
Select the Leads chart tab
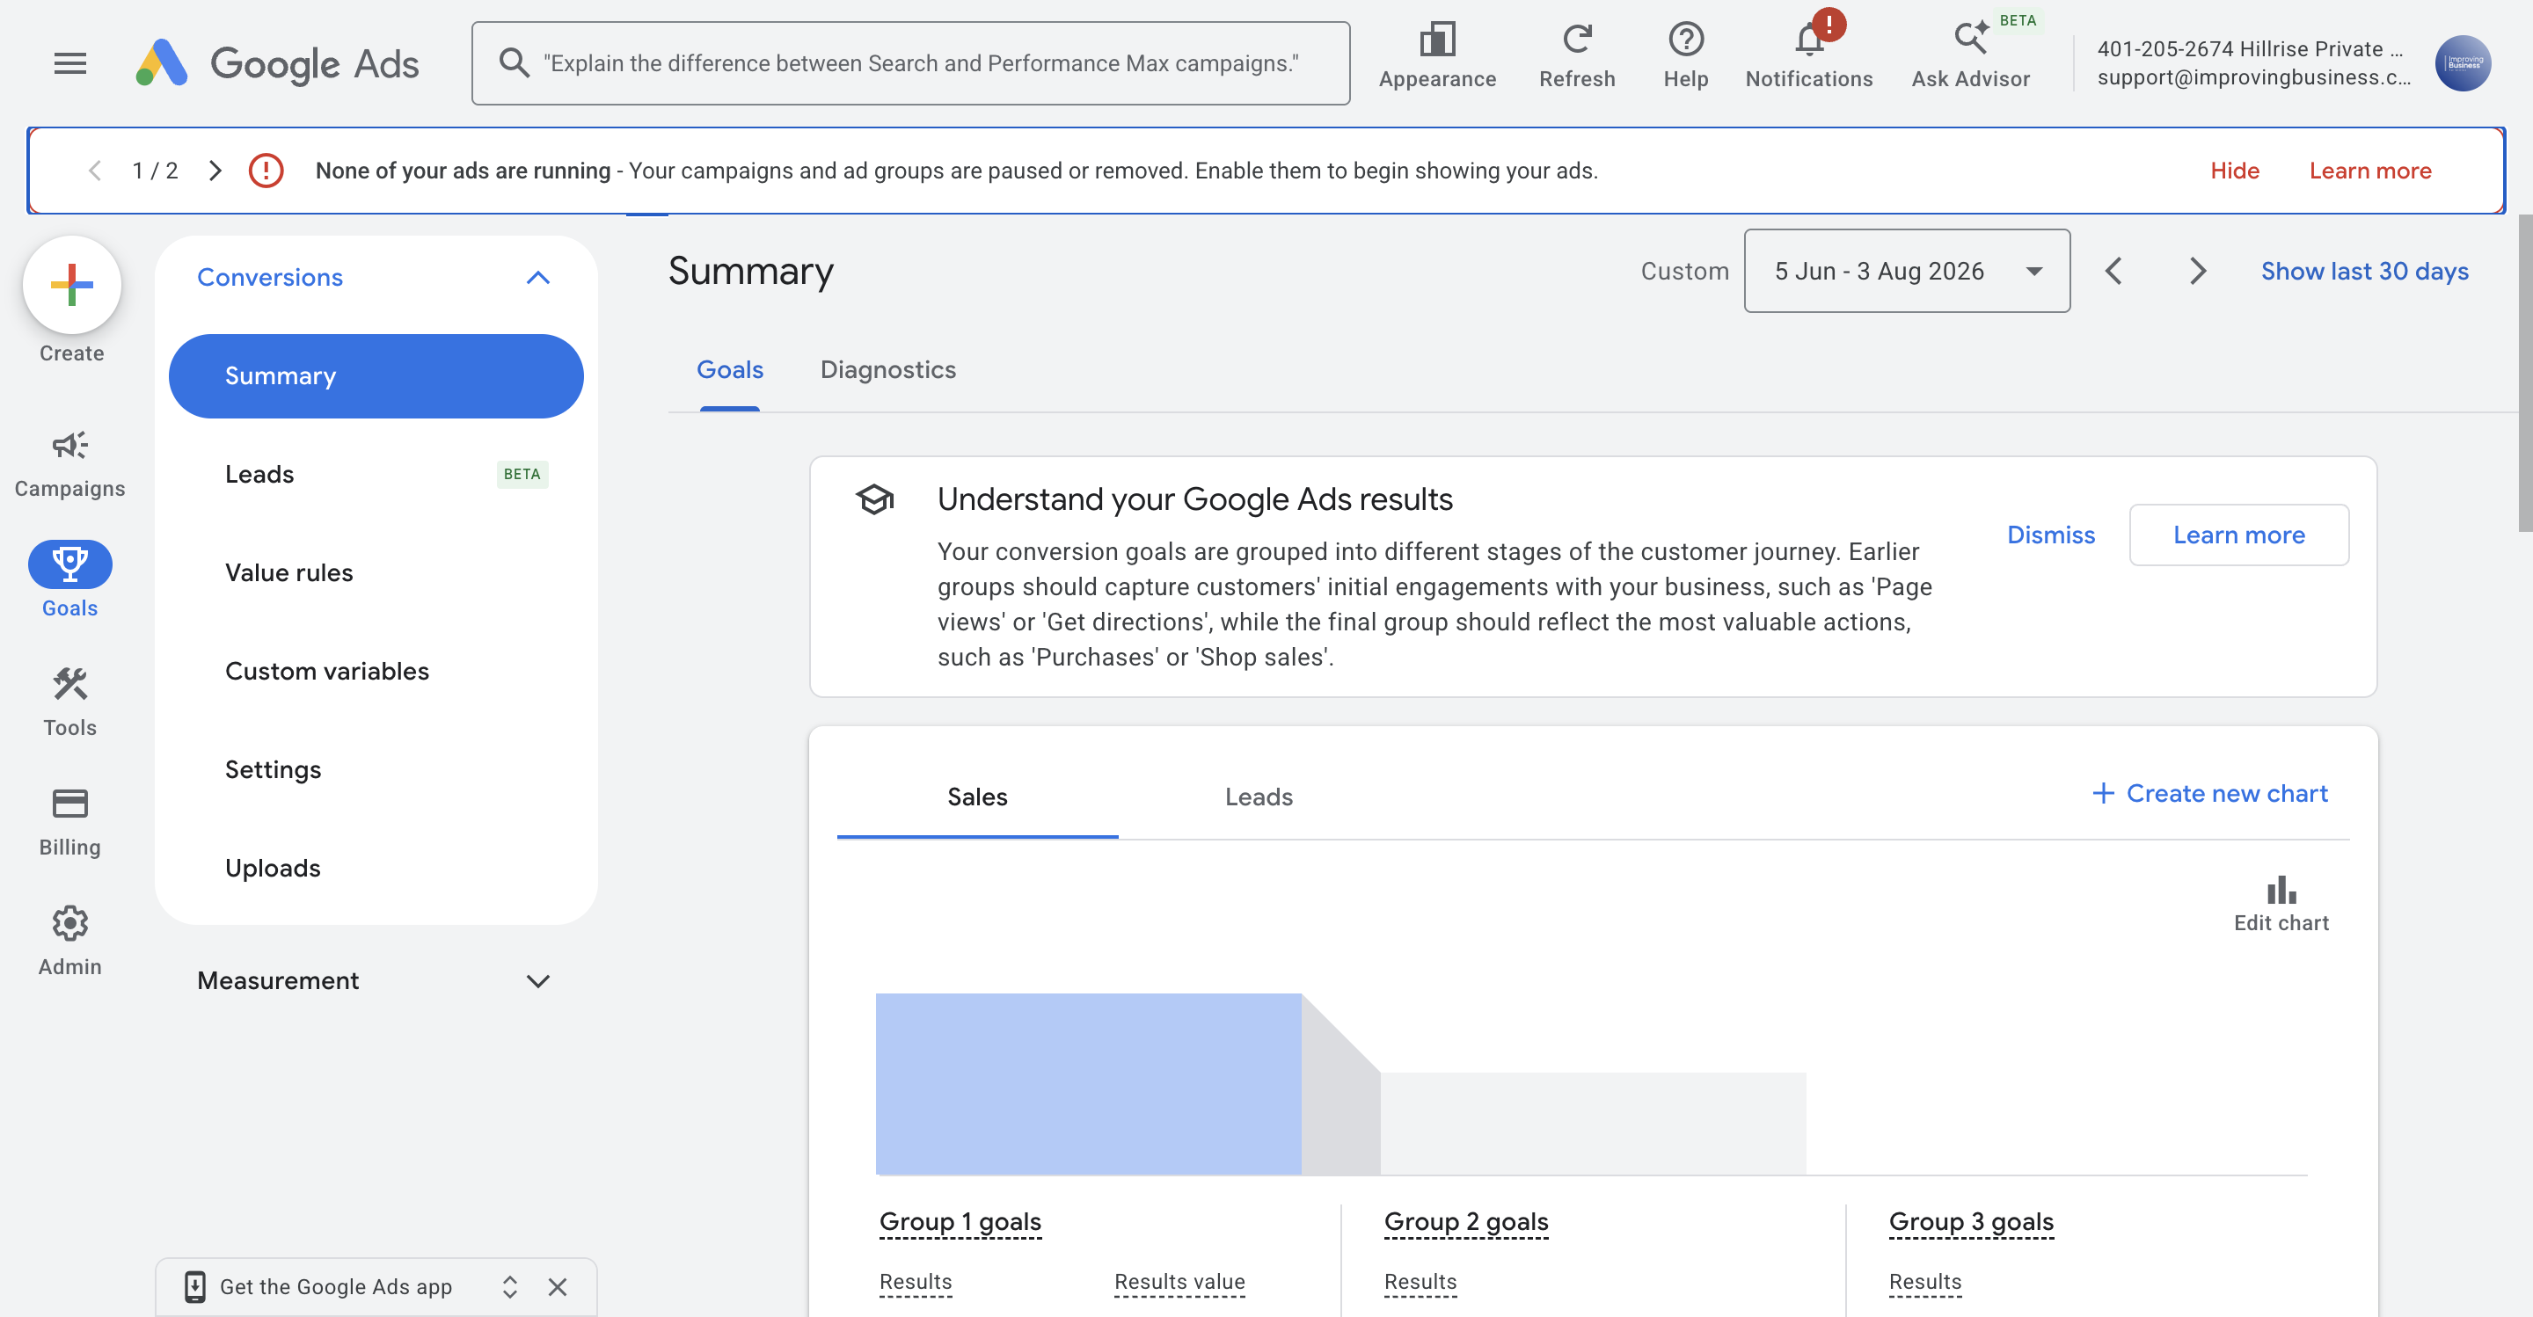point(1258,797)
